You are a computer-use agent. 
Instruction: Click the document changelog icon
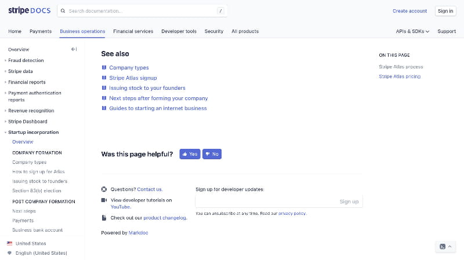tap(104, 218)
